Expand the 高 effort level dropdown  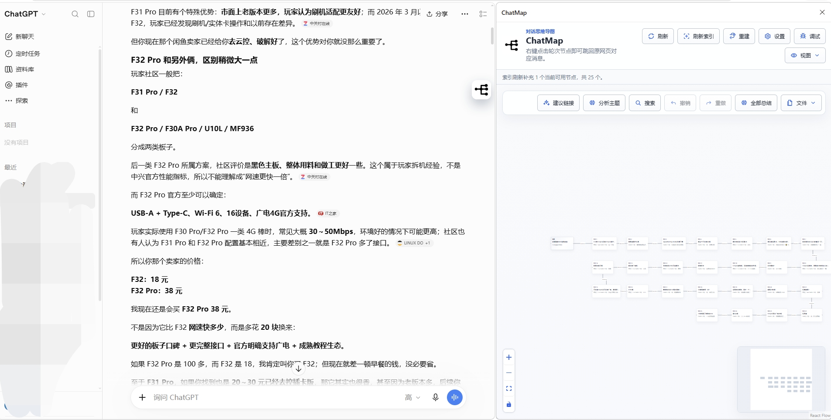(x=412, y=397)
